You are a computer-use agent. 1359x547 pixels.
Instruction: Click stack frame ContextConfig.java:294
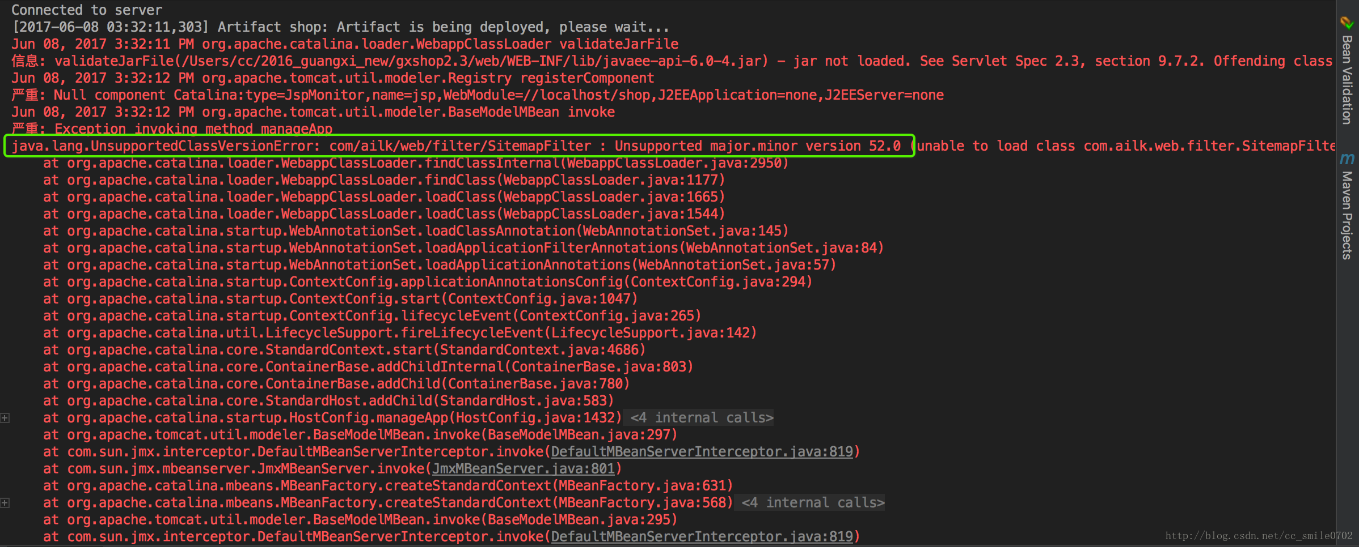click(428, 282)
